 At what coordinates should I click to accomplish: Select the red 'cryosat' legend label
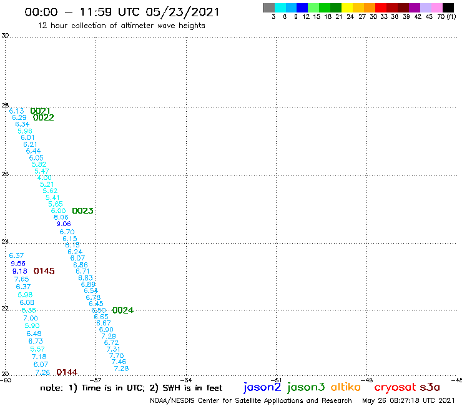click(395, 388)
